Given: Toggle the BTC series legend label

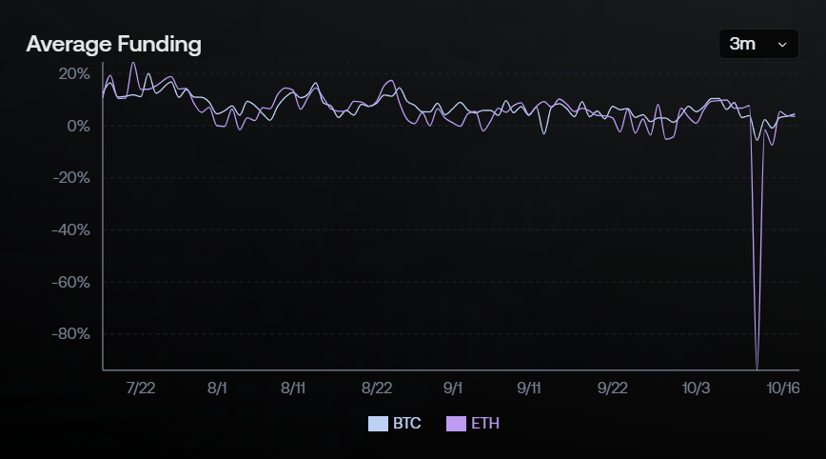Looking at the screenshot, I should pyautogui.click(x=406, y=424).
